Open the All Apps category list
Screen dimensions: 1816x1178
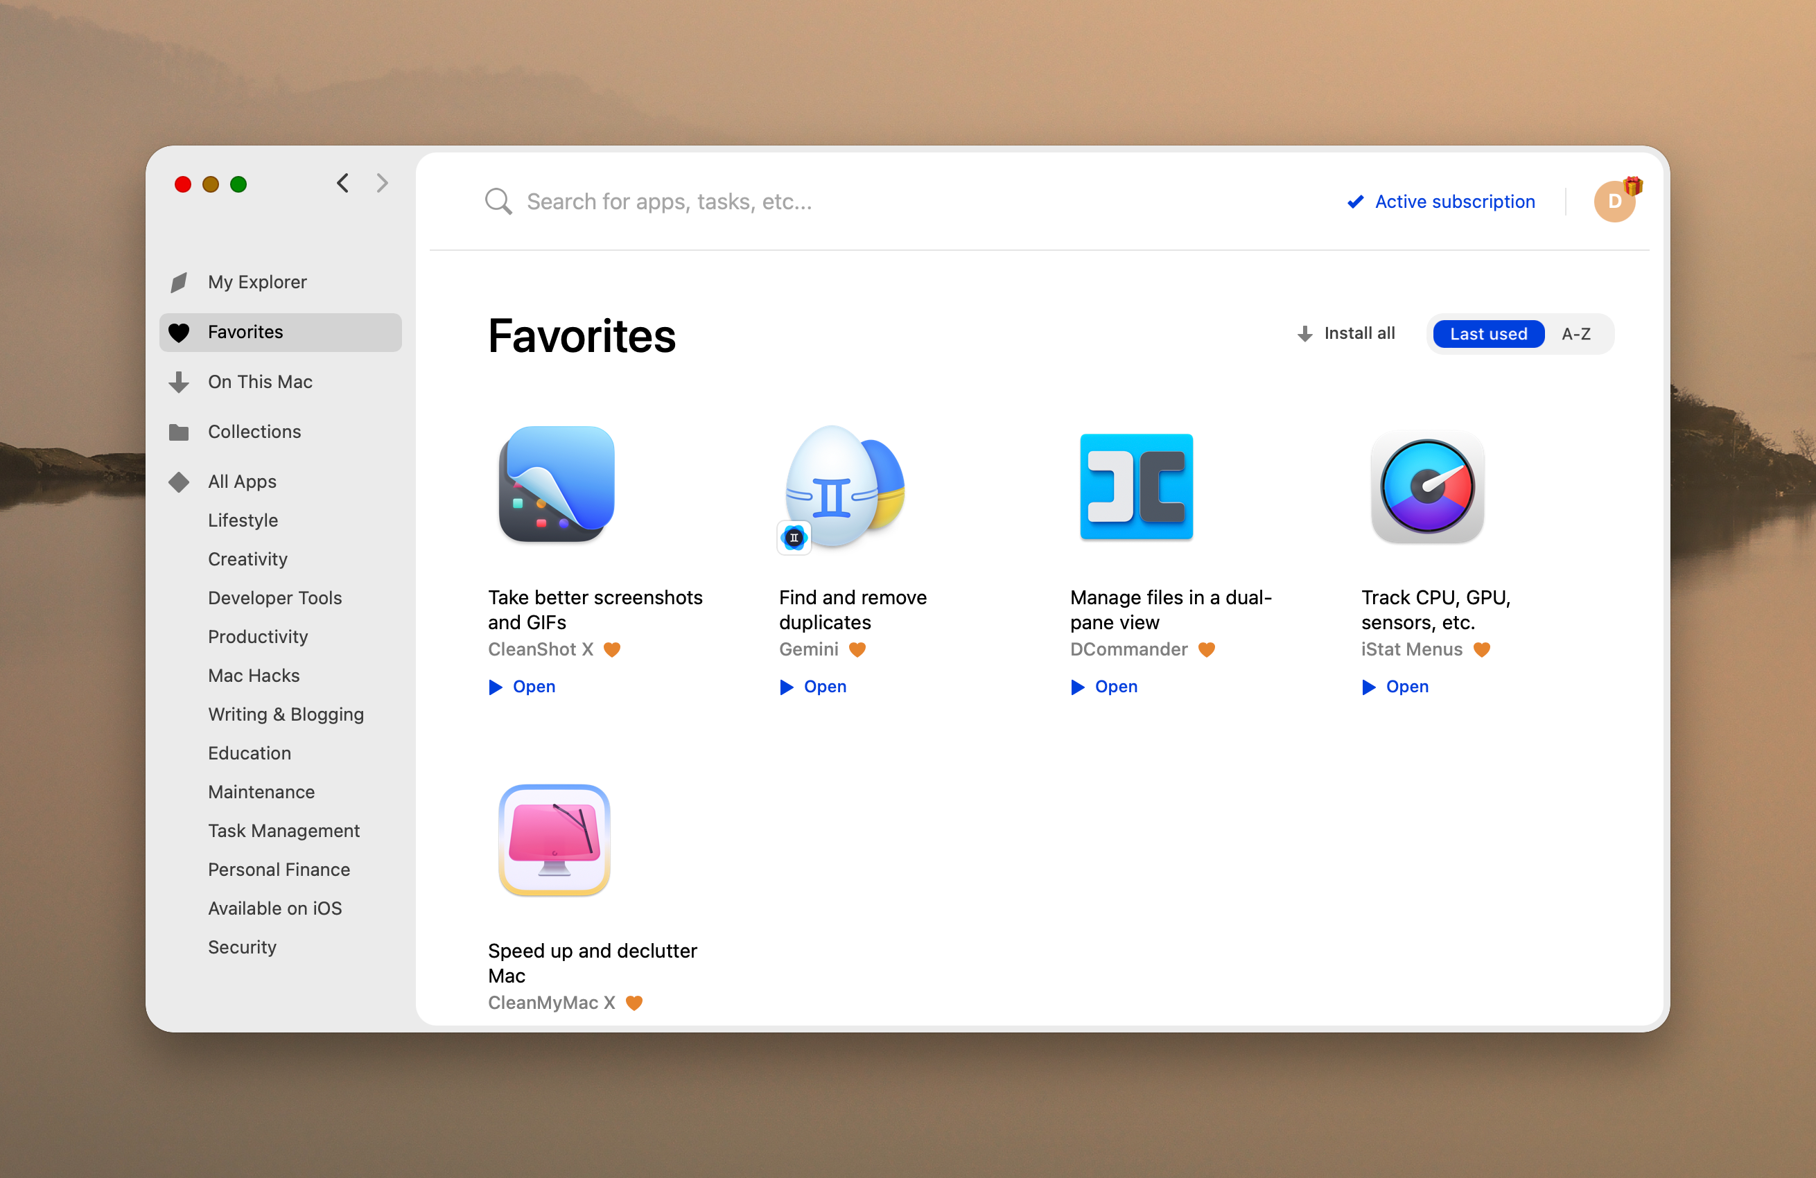(242, 482)
